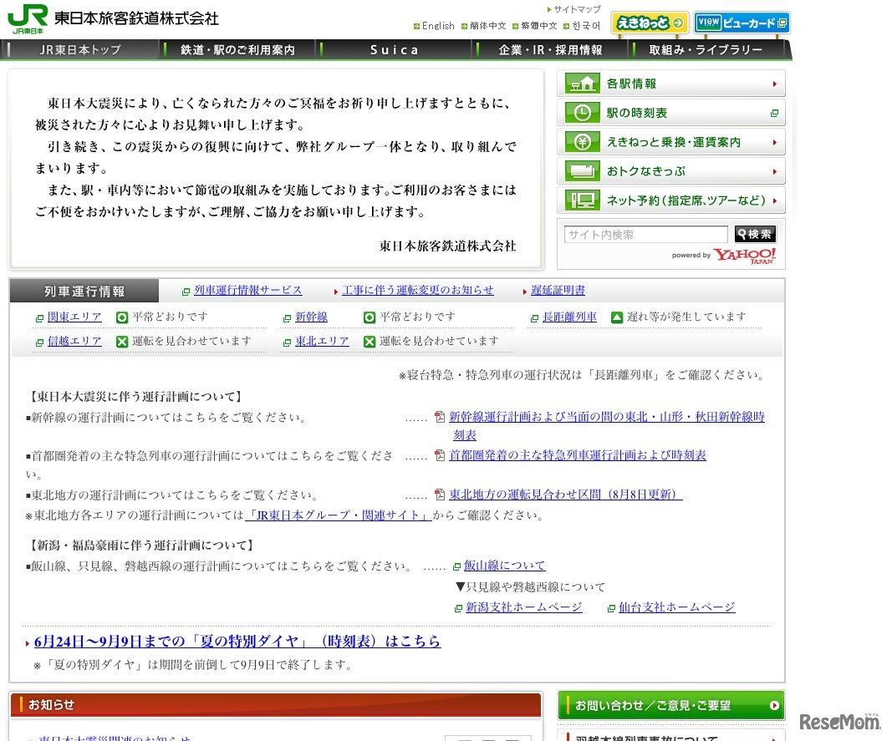Image resolution: width=892 pixels, height=741 pixels.
Task: Open the 関東エリア status link
Action: click(x=74, y=317)
